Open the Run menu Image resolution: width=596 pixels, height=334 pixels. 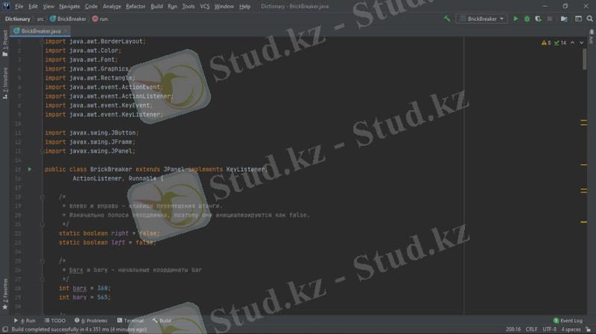coord(173,7)
